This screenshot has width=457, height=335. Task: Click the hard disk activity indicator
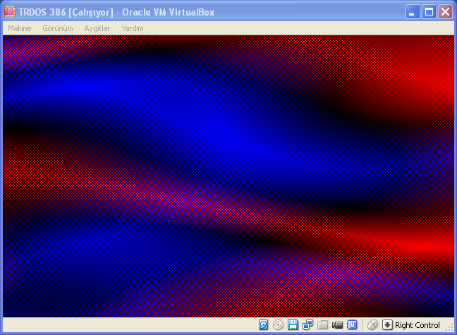pyautogui.click(x=264, y=325)
